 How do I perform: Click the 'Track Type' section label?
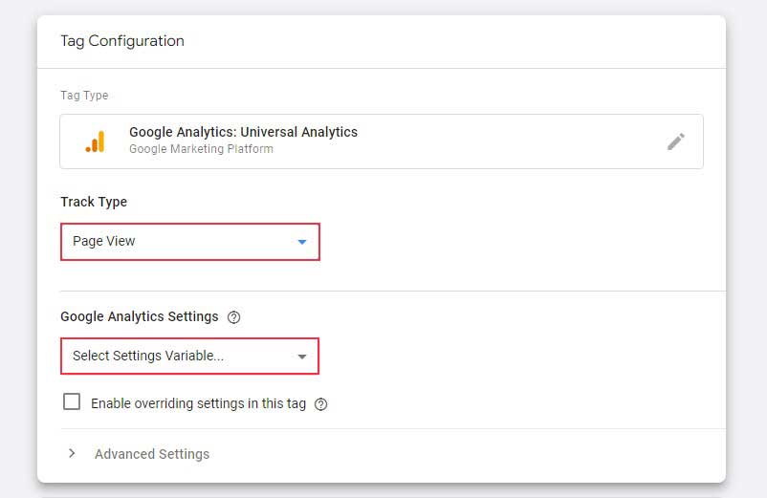tap(94, 202)
